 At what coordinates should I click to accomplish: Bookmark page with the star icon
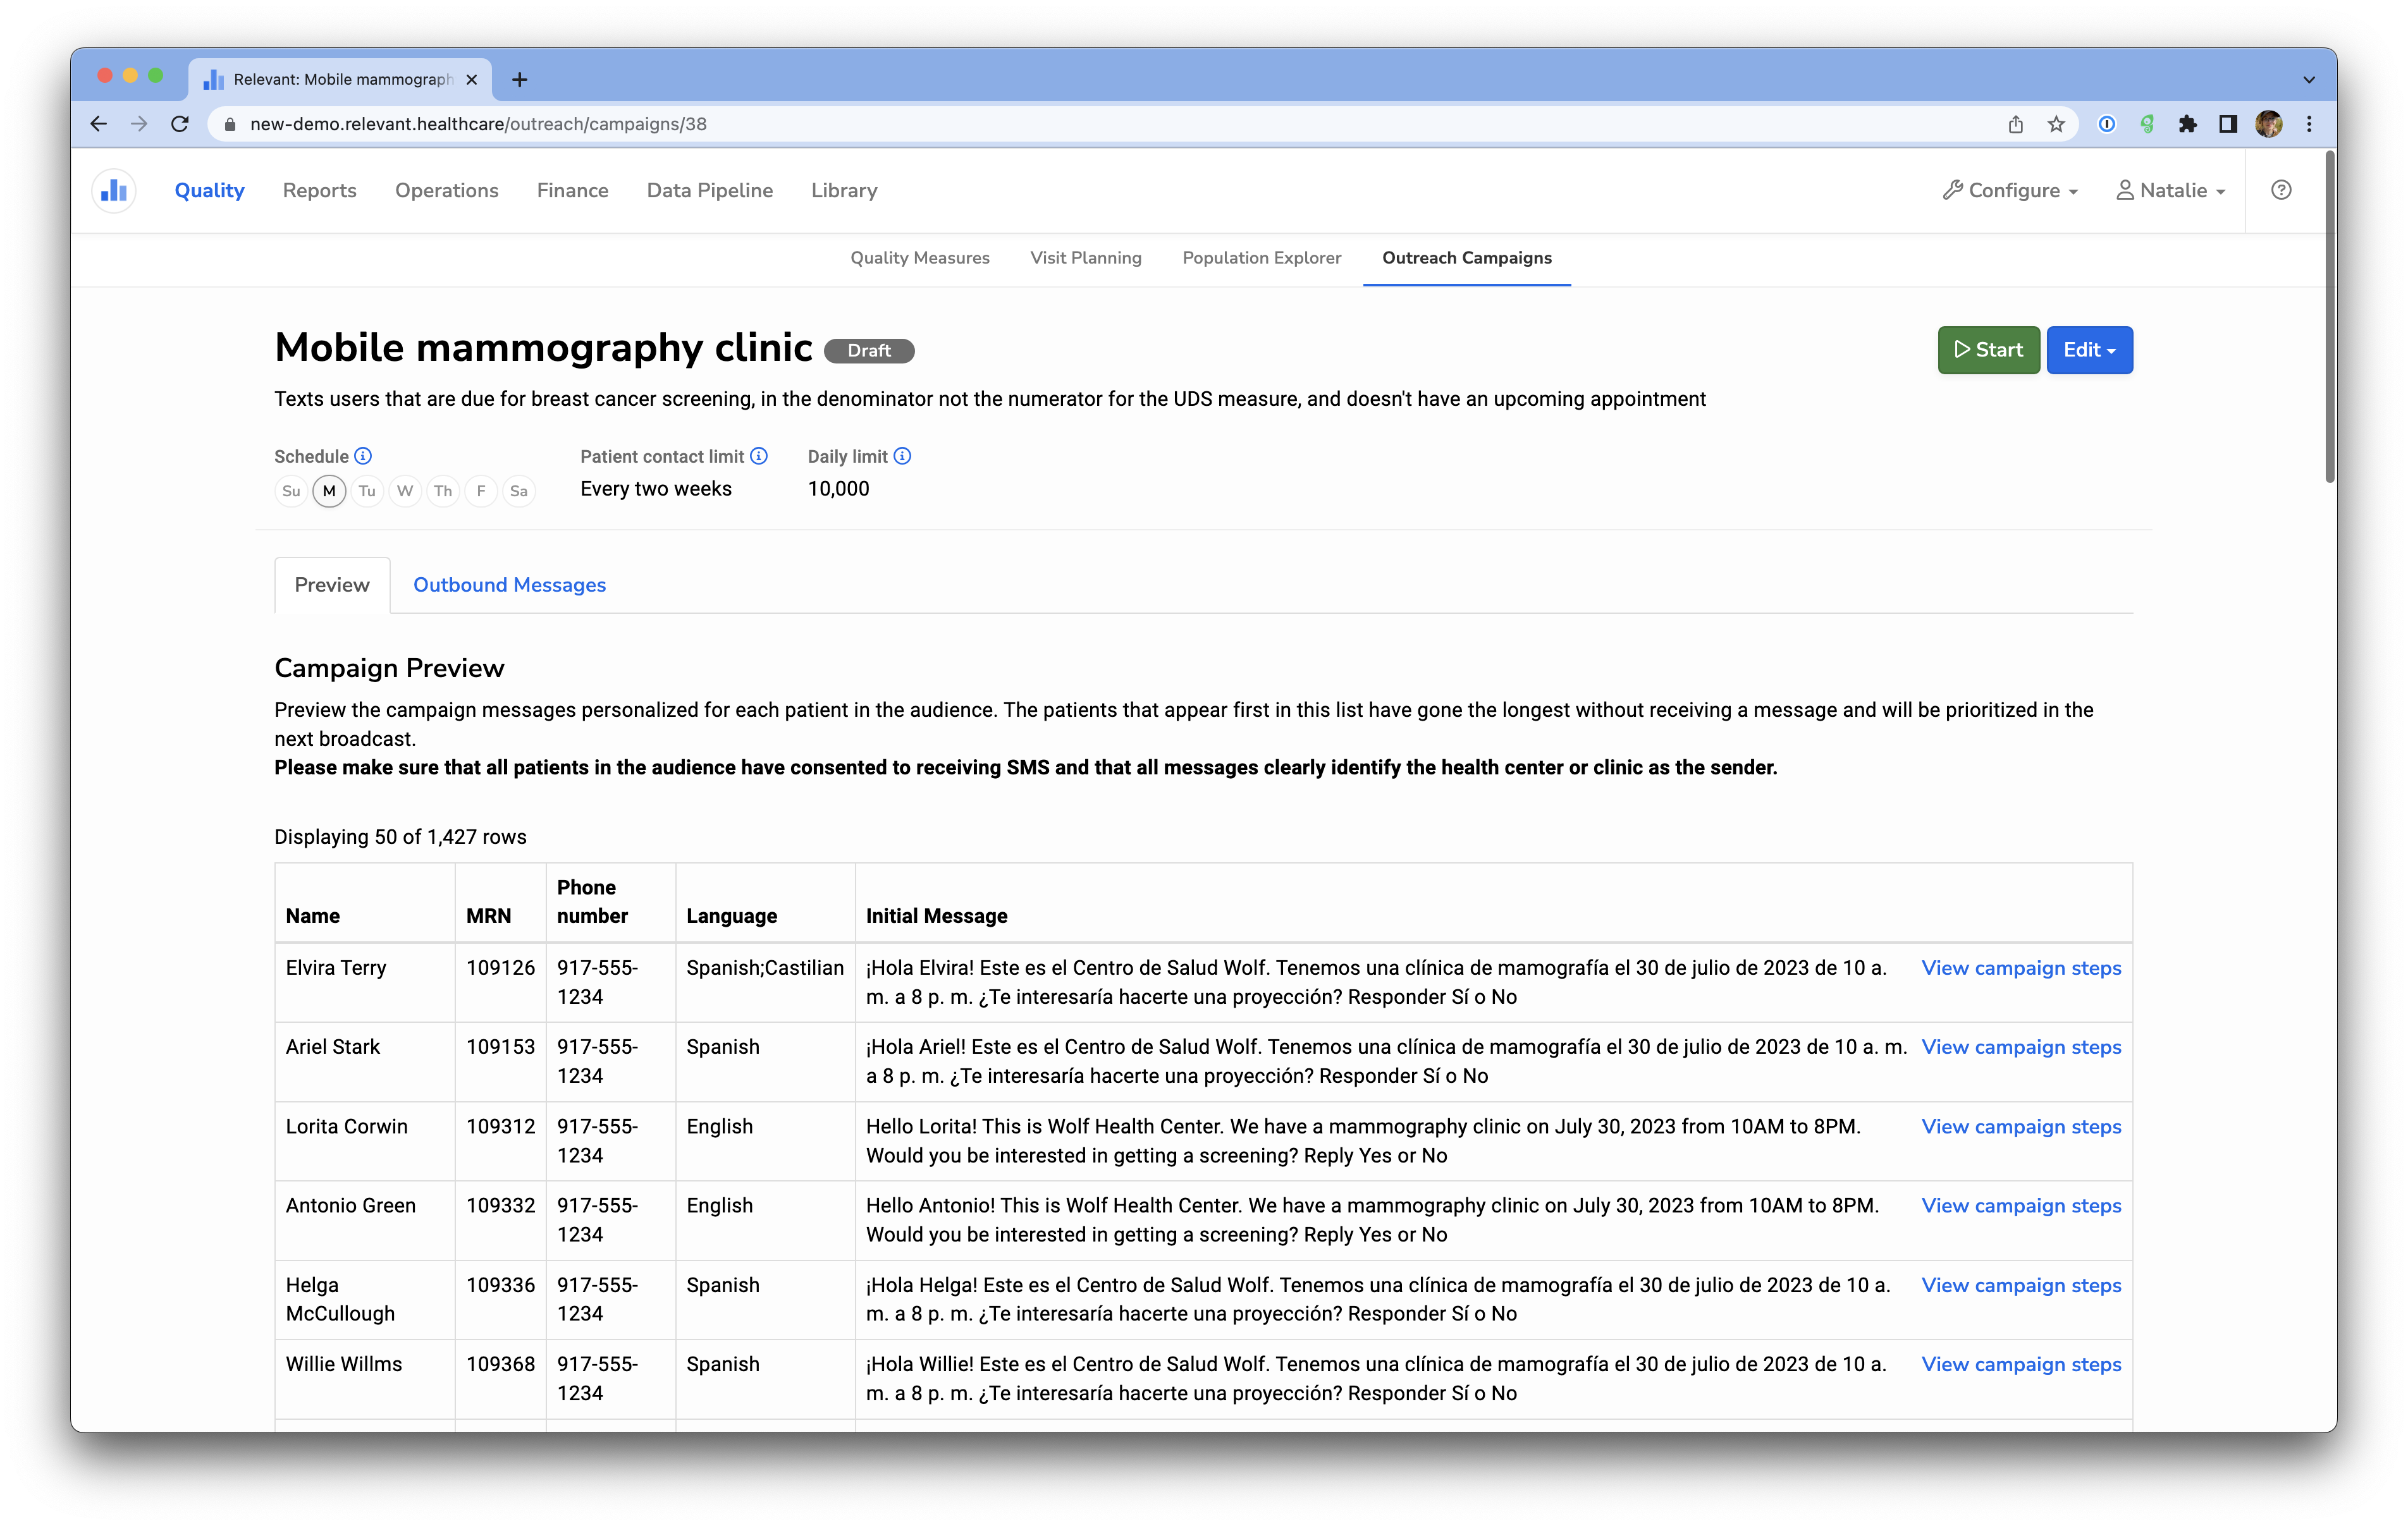point(2056,124)
